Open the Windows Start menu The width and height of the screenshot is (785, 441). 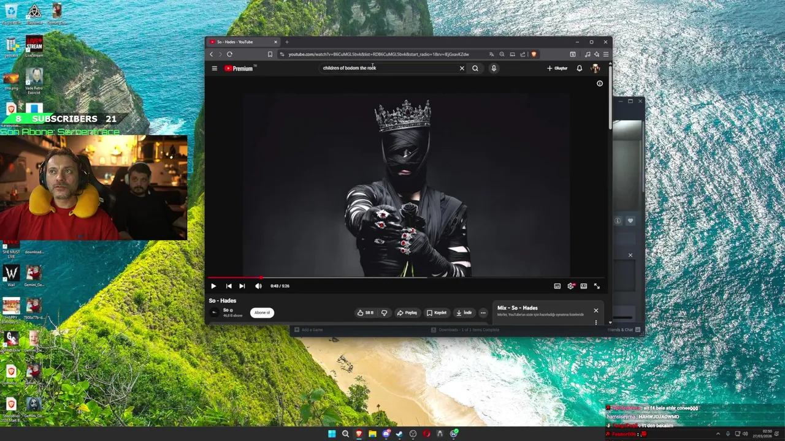tap(332, 434)
